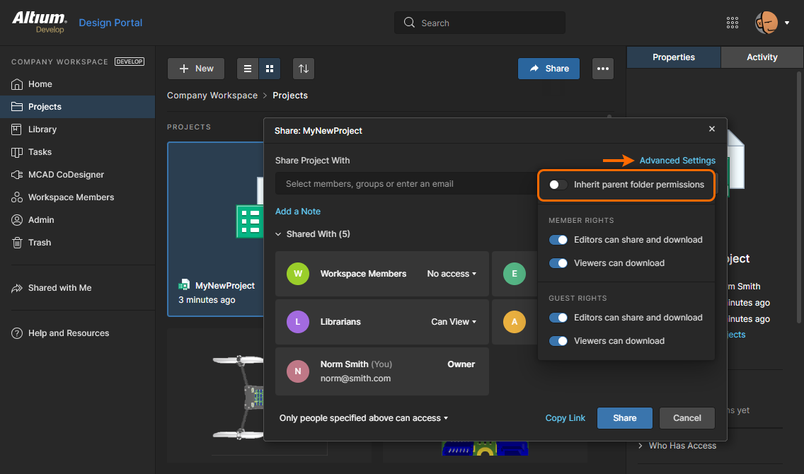
Task: Open the user account dropdown arrow
Action: click(x=787, y=23)
